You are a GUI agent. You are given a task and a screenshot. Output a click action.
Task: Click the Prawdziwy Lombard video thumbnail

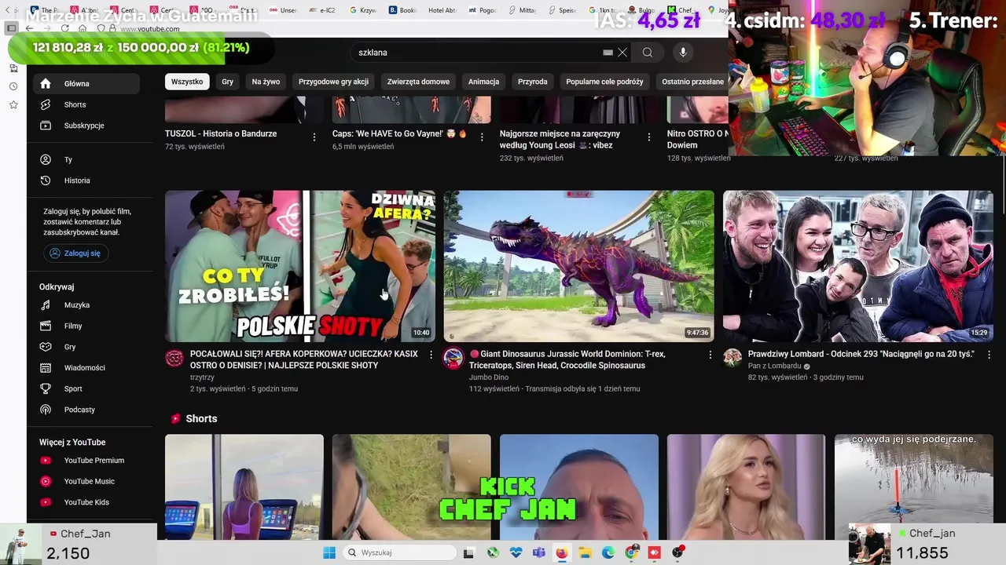(x=858, y=266)
